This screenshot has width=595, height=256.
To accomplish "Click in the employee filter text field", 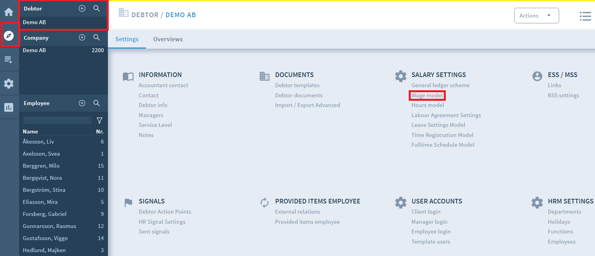I will pos(57,120).
